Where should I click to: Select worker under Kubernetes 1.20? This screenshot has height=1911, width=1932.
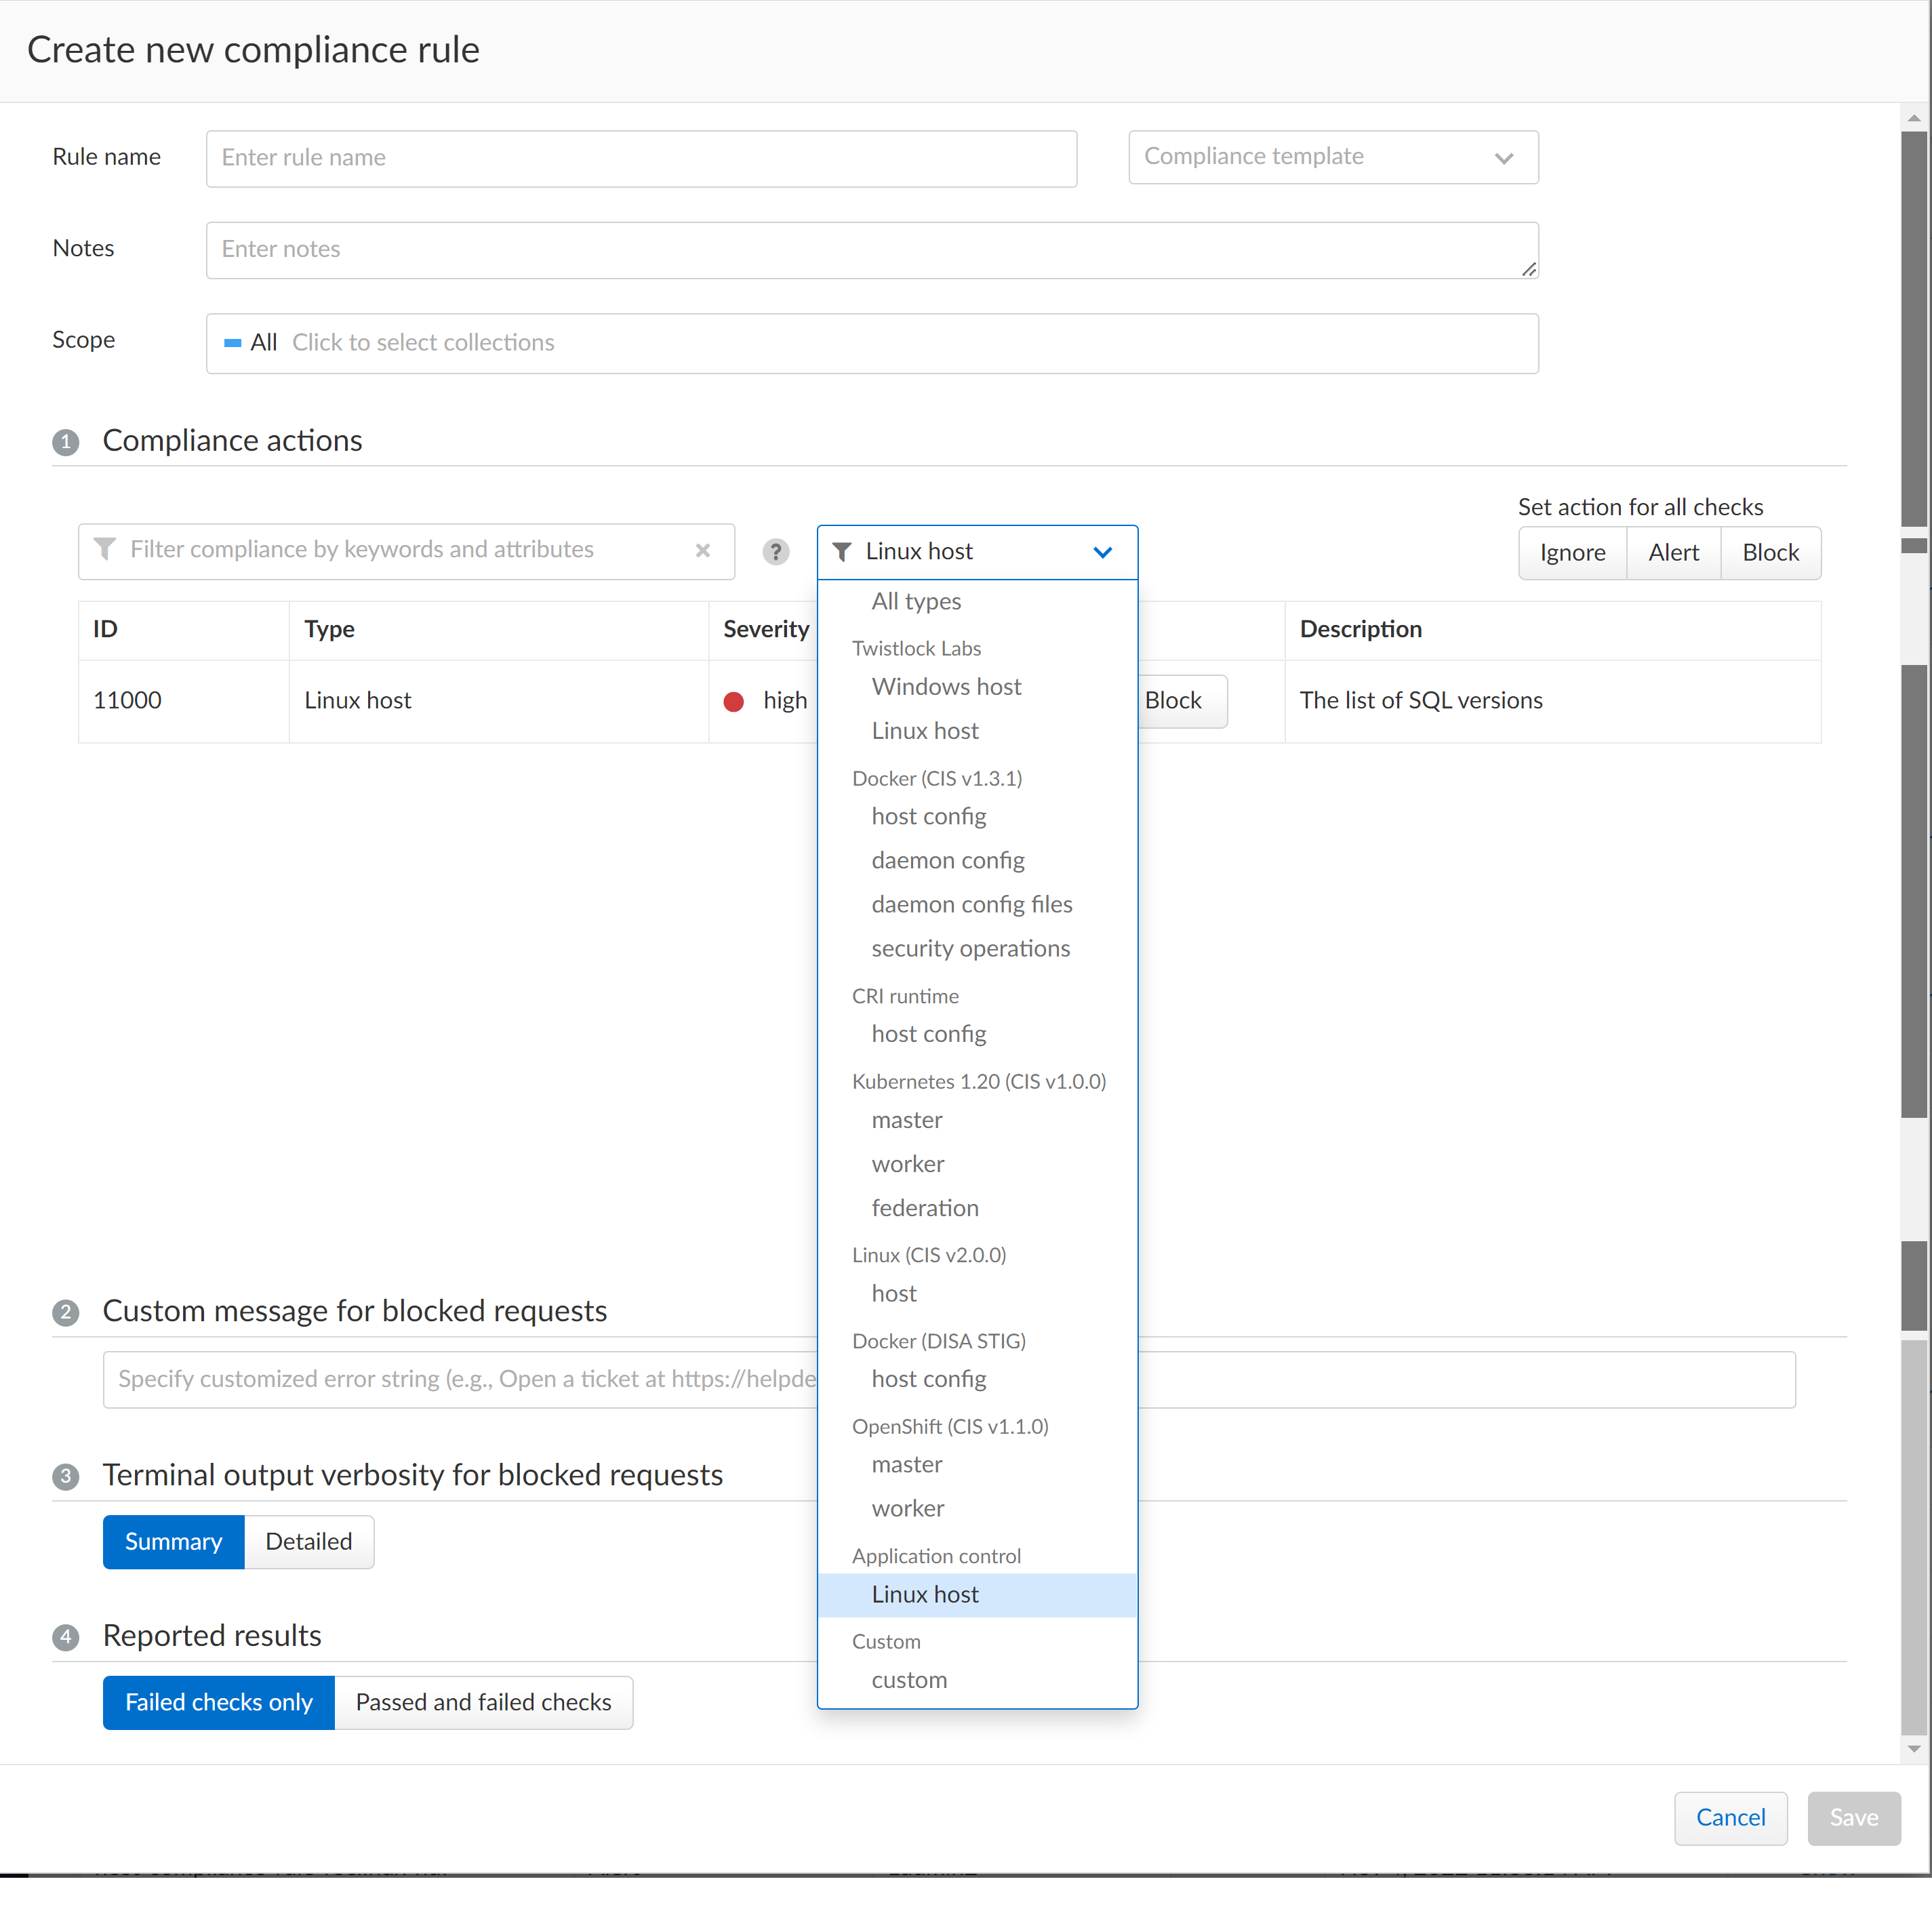click(x=977, y=1165)
